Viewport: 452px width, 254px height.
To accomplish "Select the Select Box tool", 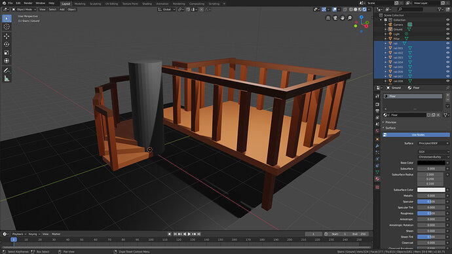I will pyautogui.click(x=7, y=18).
